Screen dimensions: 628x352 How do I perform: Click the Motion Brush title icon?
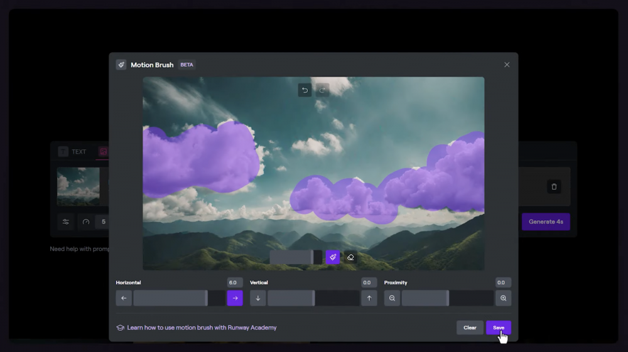121,65
